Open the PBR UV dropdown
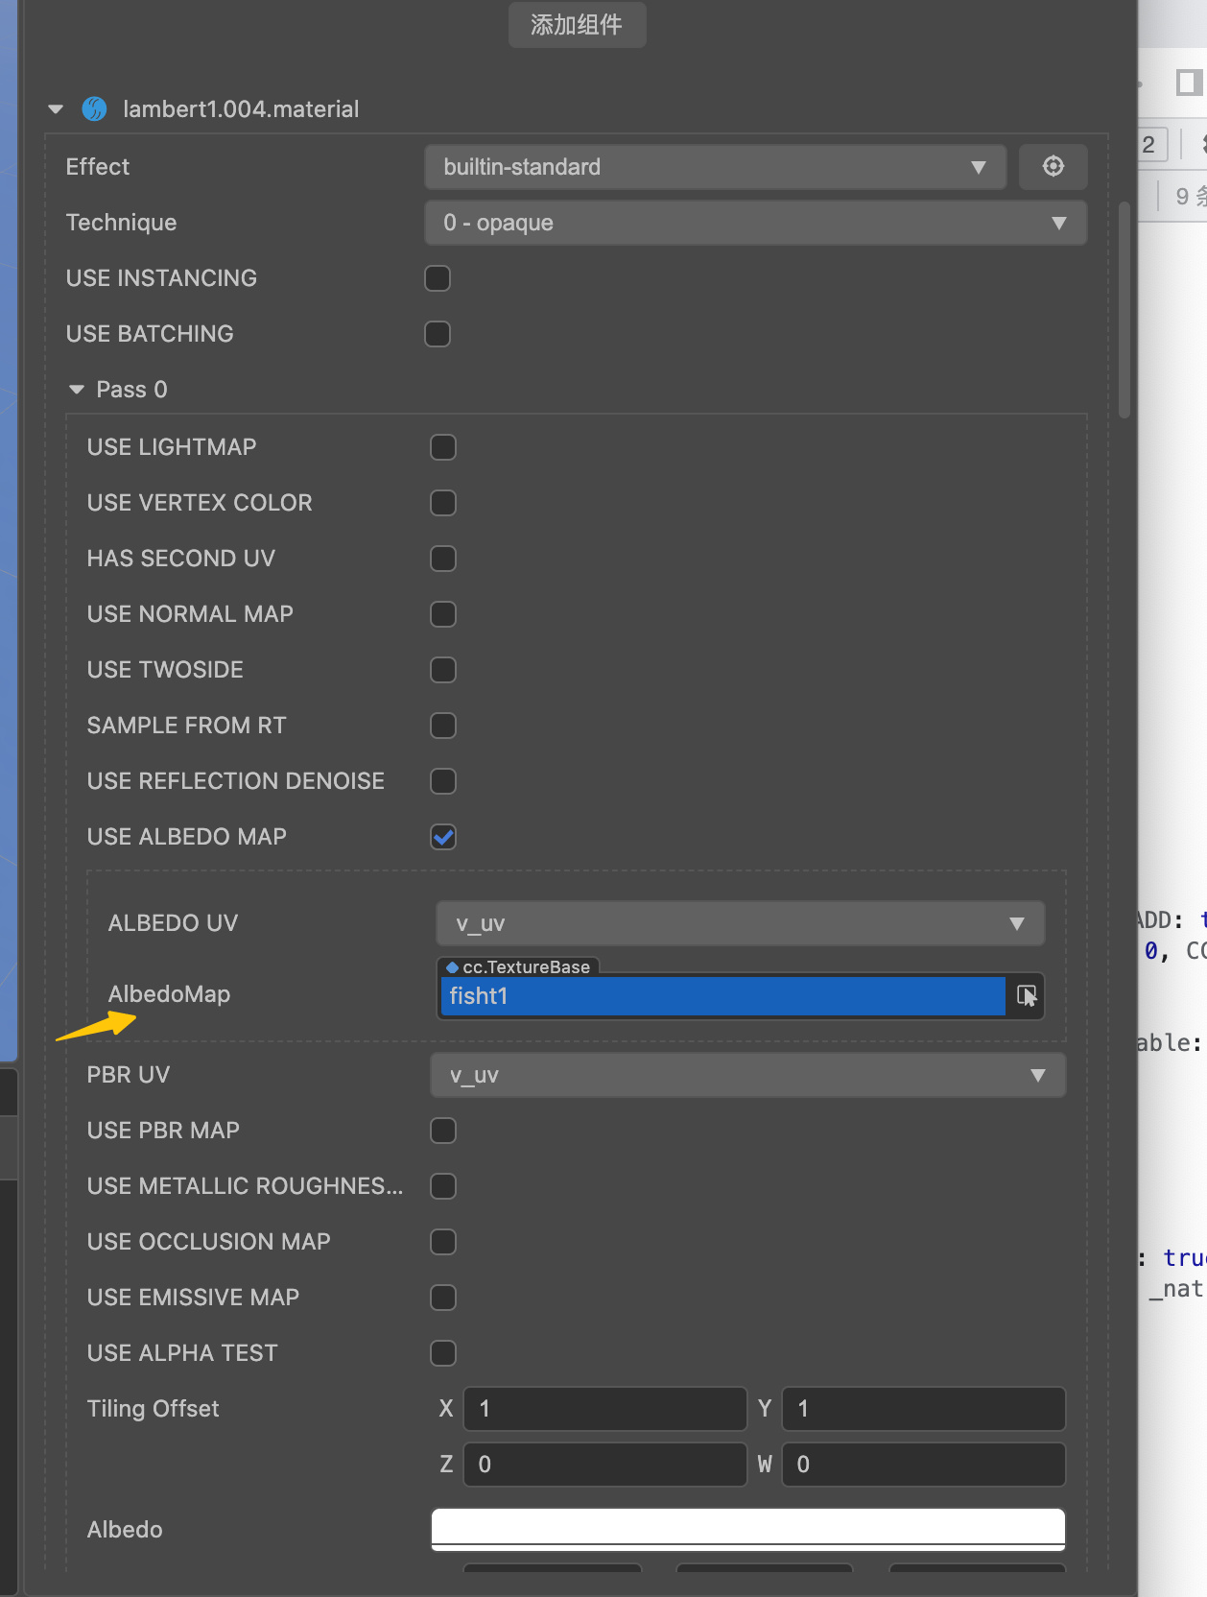The image size is (1207, 1597). click(x=747, y=1075)
